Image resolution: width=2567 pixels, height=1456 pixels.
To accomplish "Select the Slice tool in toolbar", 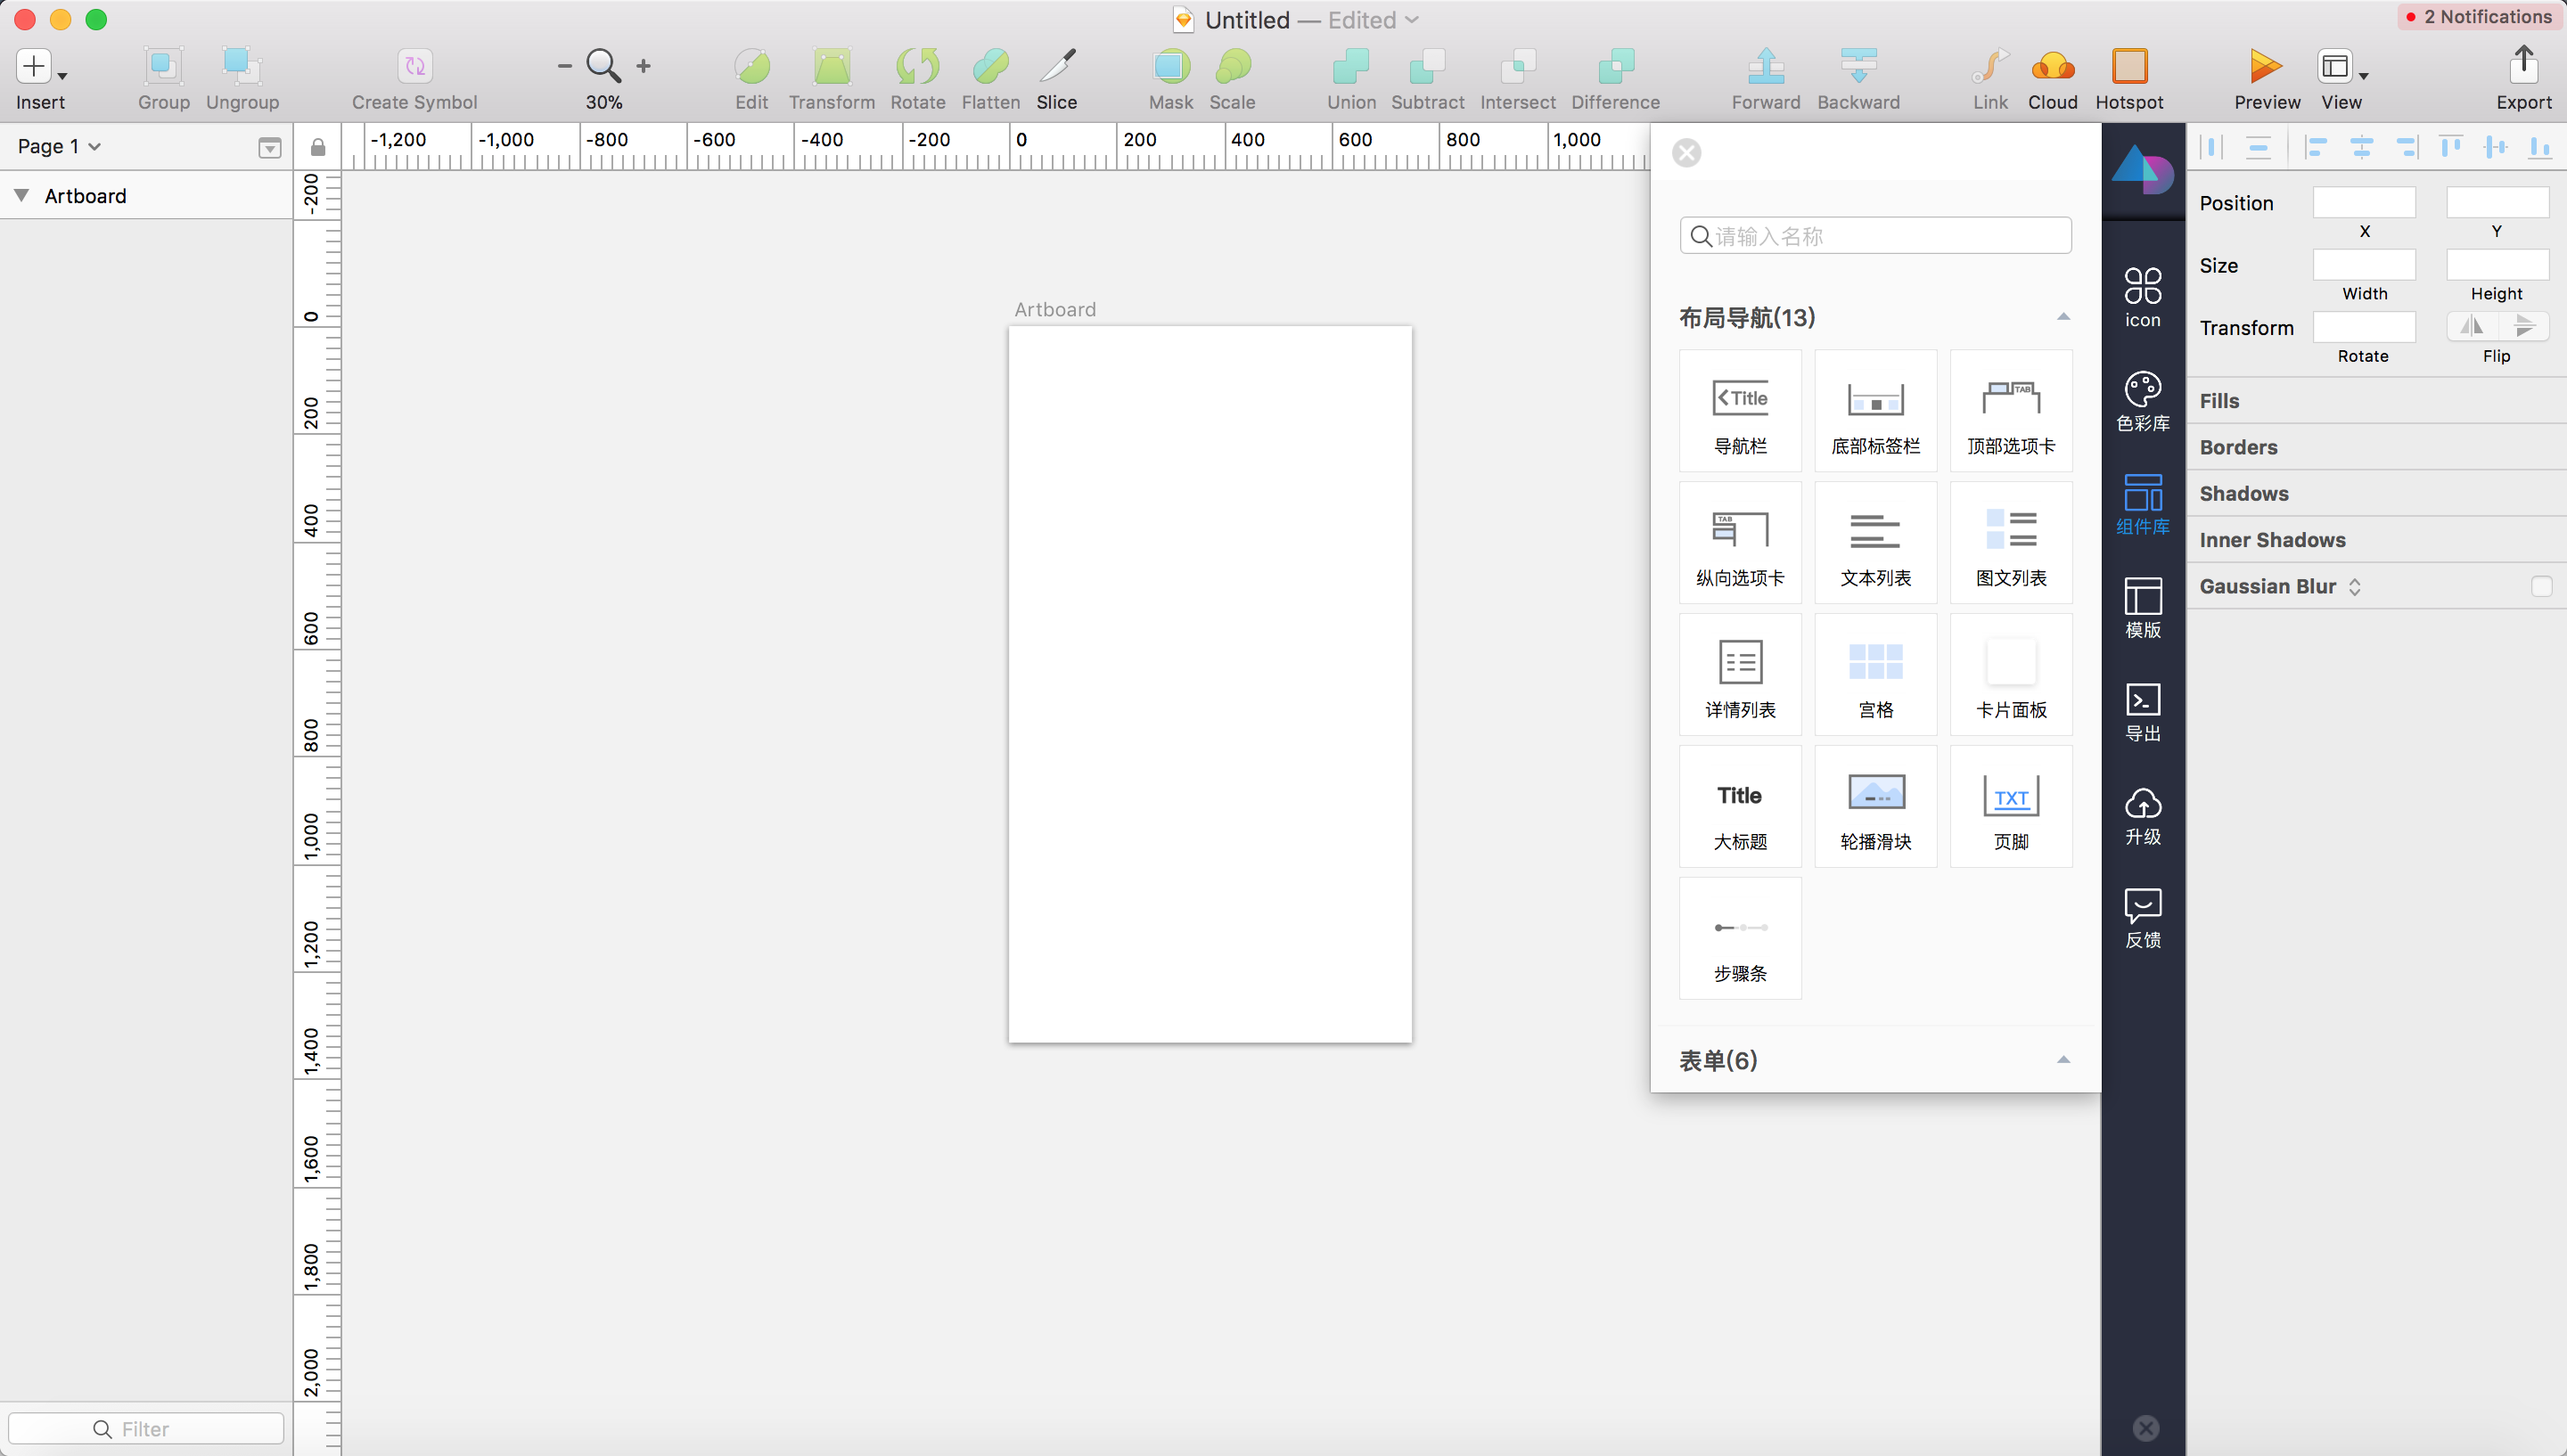I will (x=1056, y=67).
